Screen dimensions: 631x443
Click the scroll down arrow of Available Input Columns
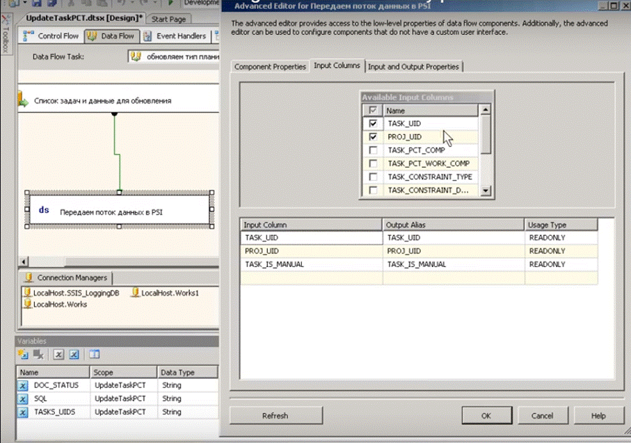tap(486, 191)
